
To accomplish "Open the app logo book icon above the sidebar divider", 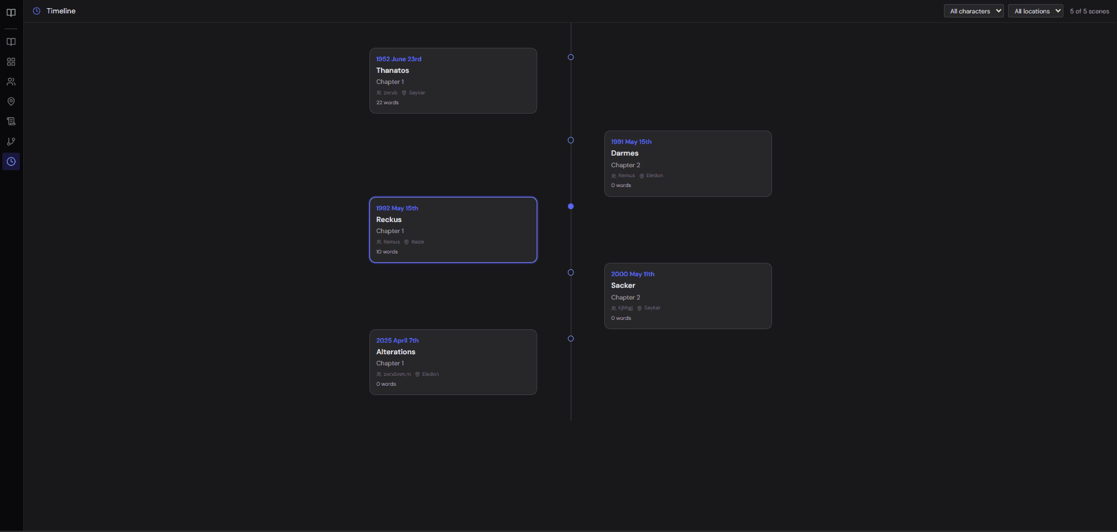I will 11,12.
